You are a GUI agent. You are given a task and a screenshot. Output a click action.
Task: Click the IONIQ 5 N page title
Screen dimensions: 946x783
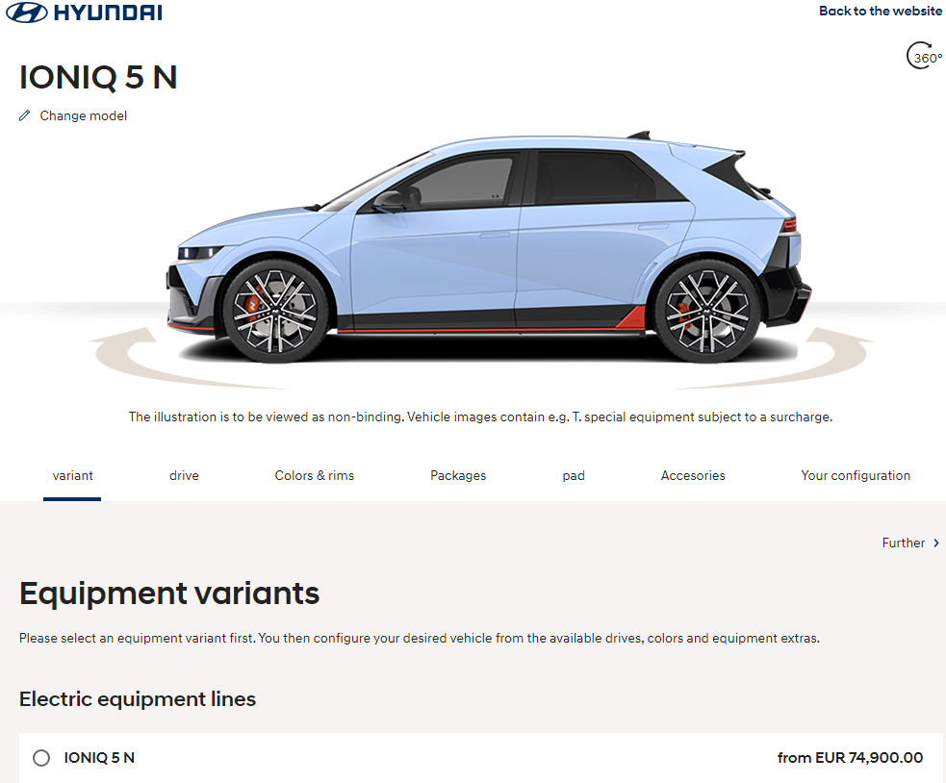[98, 77]
